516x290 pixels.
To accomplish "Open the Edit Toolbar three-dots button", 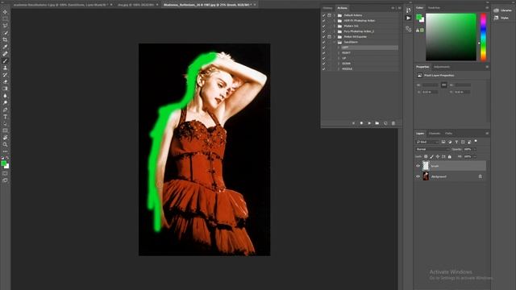I will pyautogui.click(x=5, y=151).
